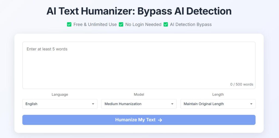Click green checkmark beside No Login Needed
This screenshot has width=279, height=138.
click(121, 24)
